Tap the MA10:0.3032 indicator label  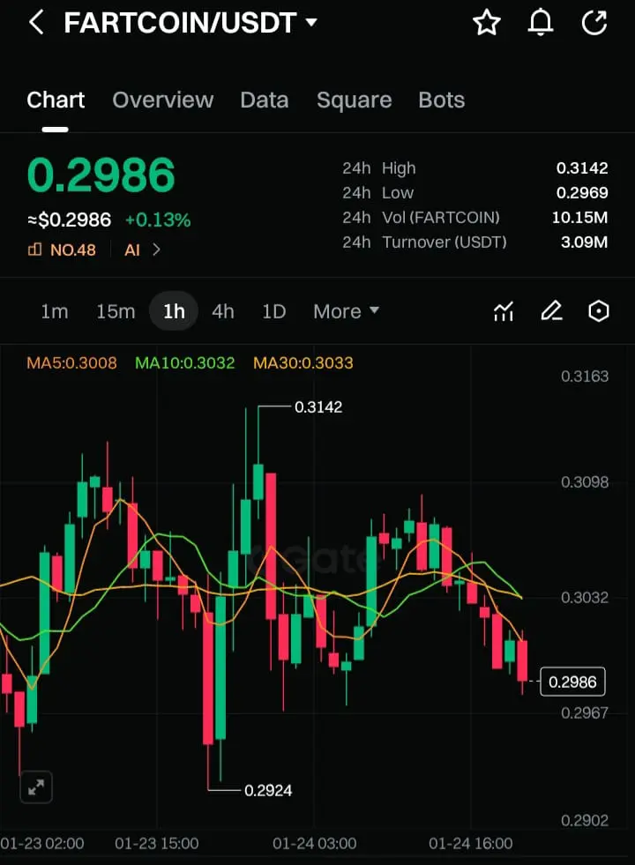pyautogui.click(x=185, y=362)
